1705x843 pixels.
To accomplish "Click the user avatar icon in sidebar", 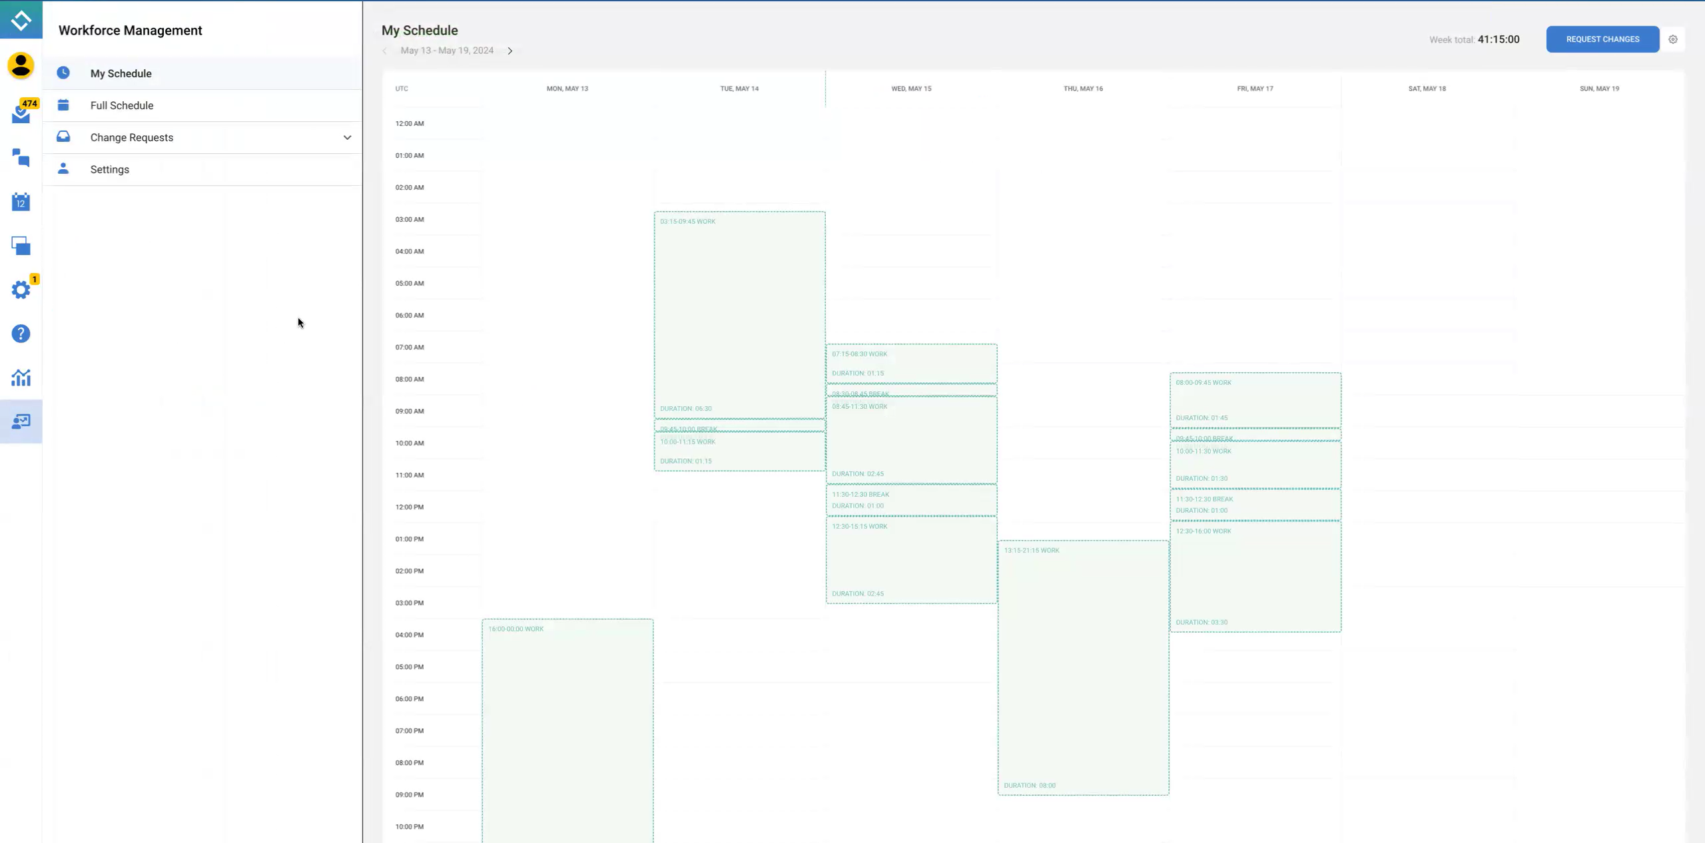I will pos(21,66).
